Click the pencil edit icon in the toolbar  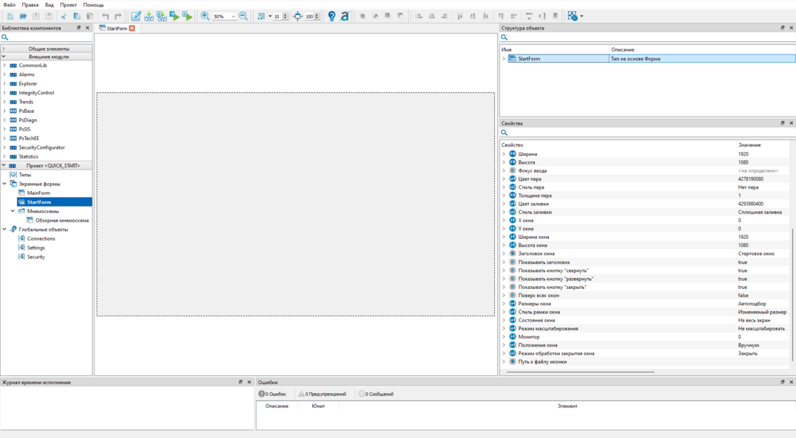pos(136,16)
